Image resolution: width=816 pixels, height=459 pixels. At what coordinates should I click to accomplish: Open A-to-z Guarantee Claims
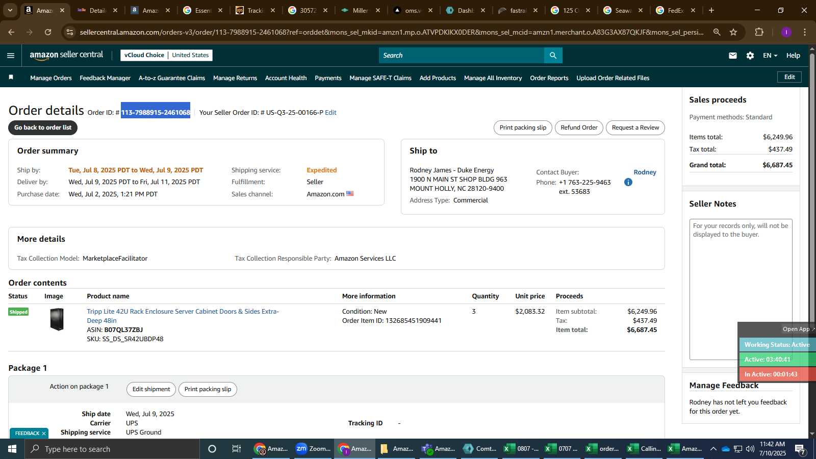(x=172, y=78)
